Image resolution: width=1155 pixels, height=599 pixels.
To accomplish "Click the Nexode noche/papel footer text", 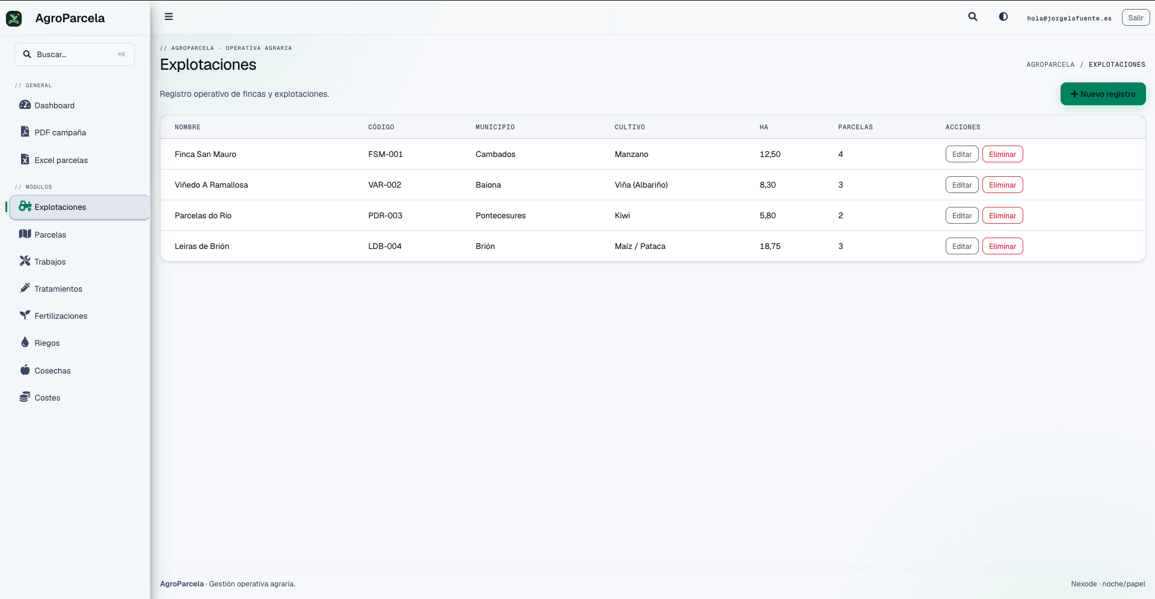I will tap(1108, 584).
